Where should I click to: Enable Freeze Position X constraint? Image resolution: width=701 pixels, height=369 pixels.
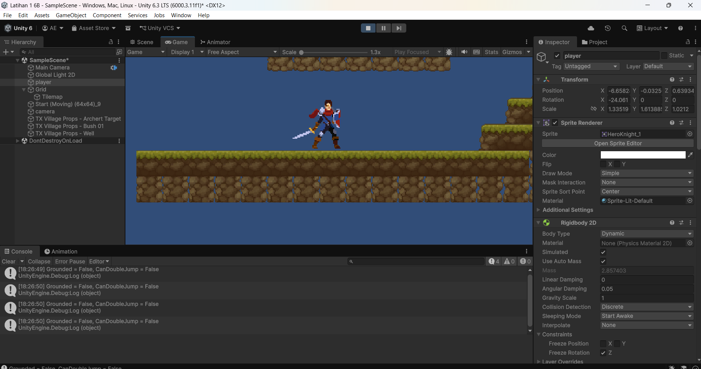603,343
